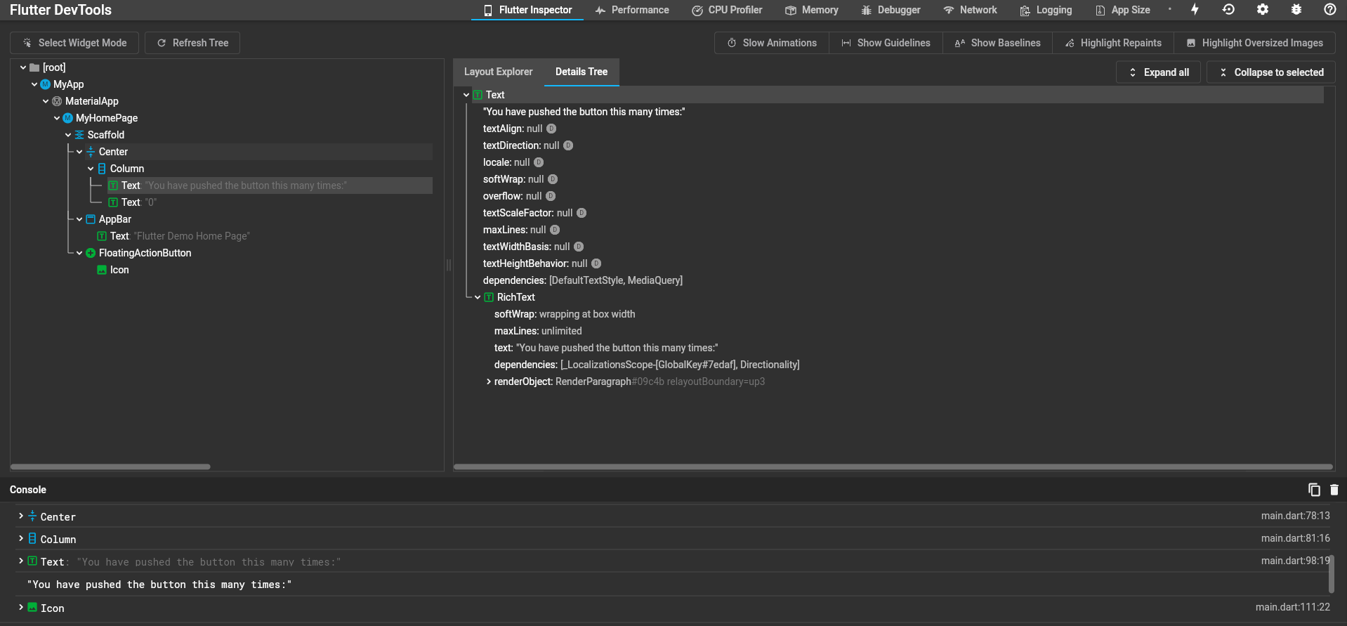Viewport: 1347px width, 626px height.
Task: Open the CPU Profiler tab
Action: (x=727, y=10)
